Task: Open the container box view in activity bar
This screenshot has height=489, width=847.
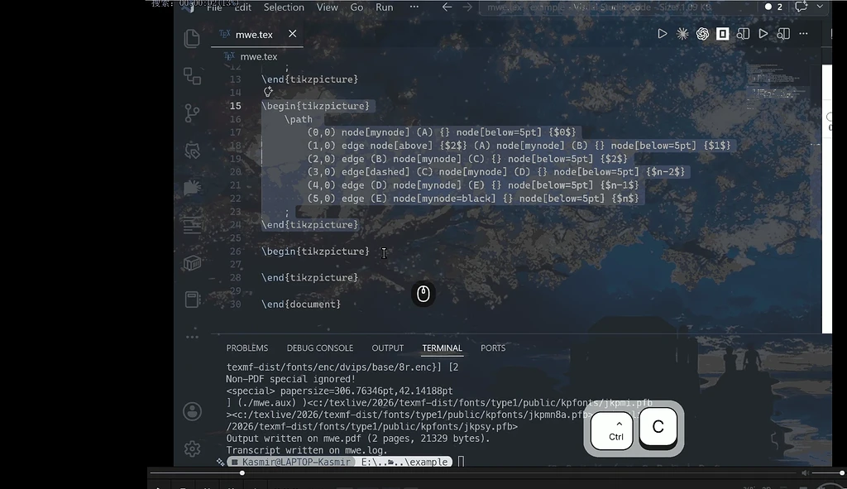Action: pos(192,262)
